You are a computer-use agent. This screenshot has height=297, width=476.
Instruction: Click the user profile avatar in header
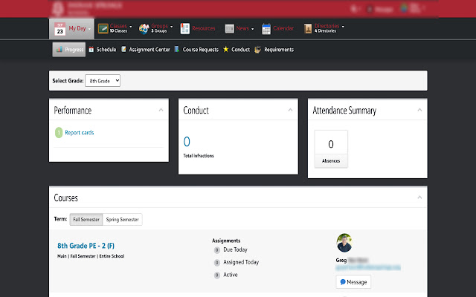(404, 8)
